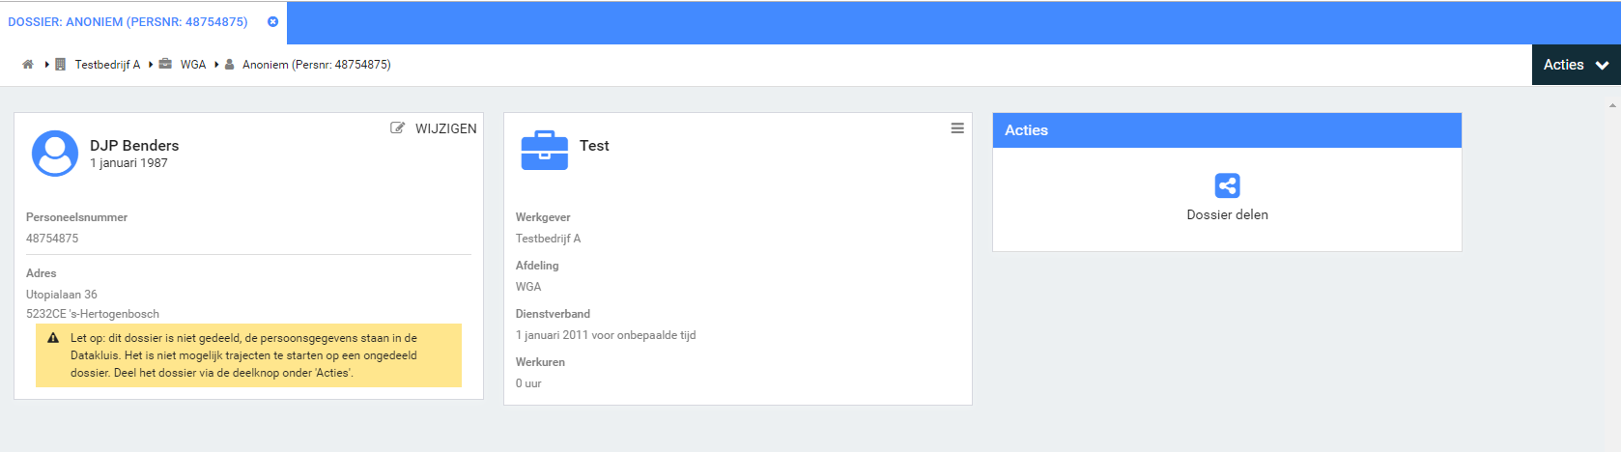Click the Dossier delen share icon
Viewport: 1621px width, 452px height.
(1227, 185)
